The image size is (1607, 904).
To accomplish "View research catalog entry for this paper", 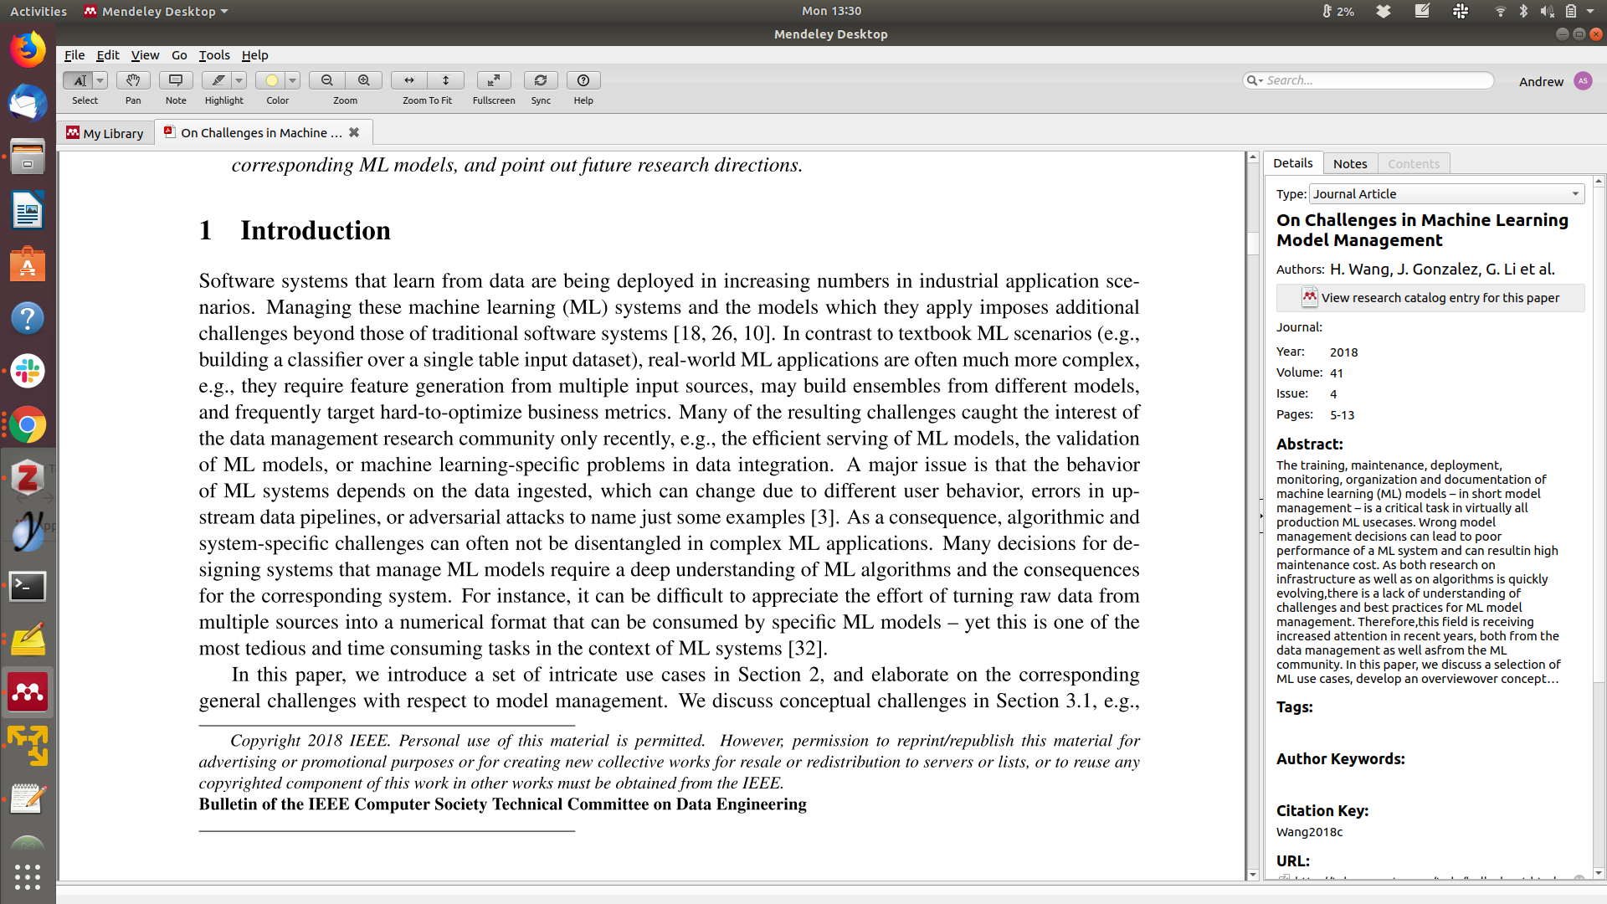I will [1430, 298].
